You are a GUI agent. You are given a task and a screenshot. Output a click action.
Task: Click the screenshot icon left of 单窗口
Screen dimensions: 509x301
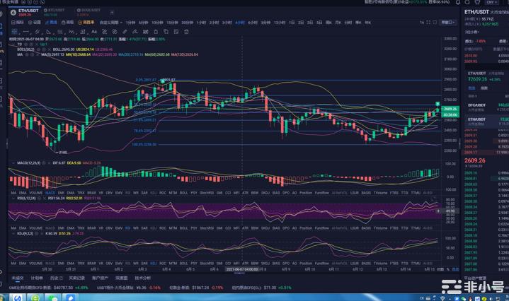[x=435, y=23]
